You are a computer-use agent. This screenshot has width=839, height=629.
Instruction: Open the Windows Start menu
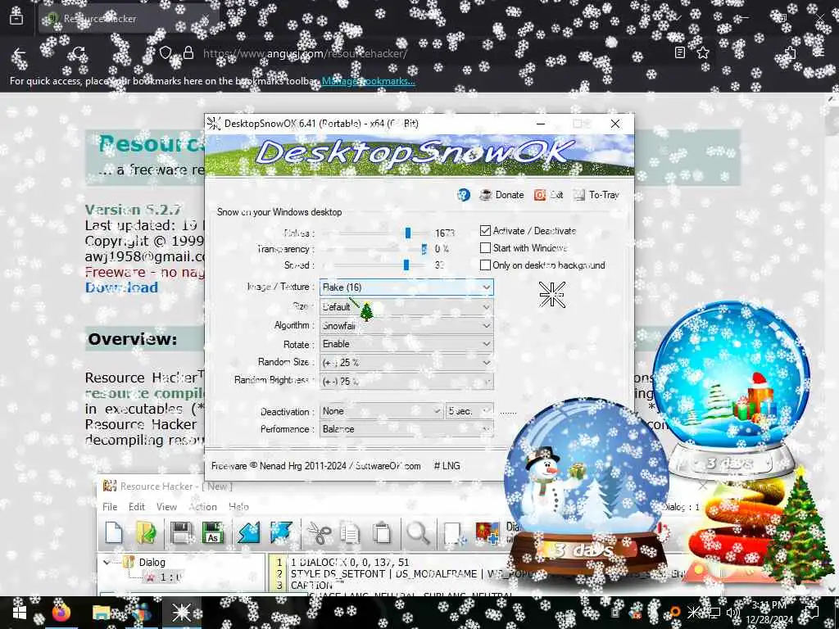[x=20, y=613]
